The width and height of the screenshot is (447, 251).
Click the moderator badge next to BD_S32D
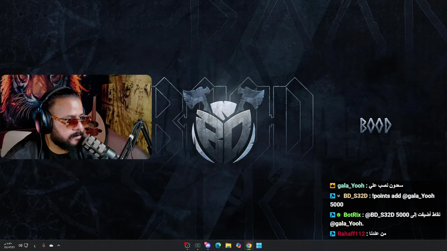pyautogui.click(x=332, y=196)
